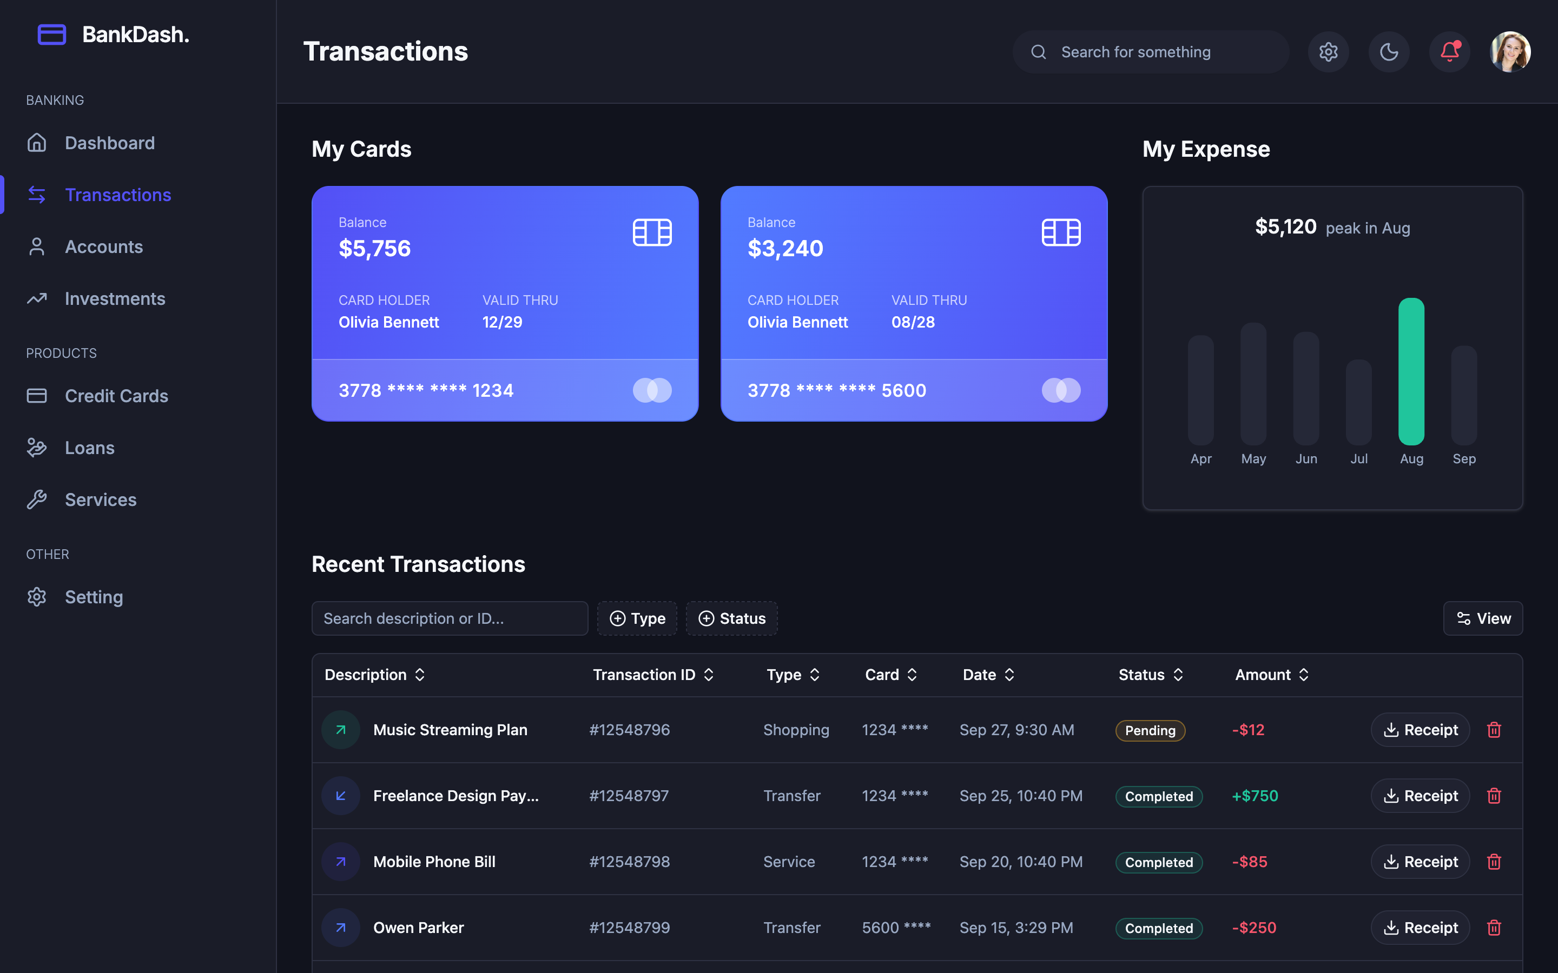Open the View options button

point(1483,618)
